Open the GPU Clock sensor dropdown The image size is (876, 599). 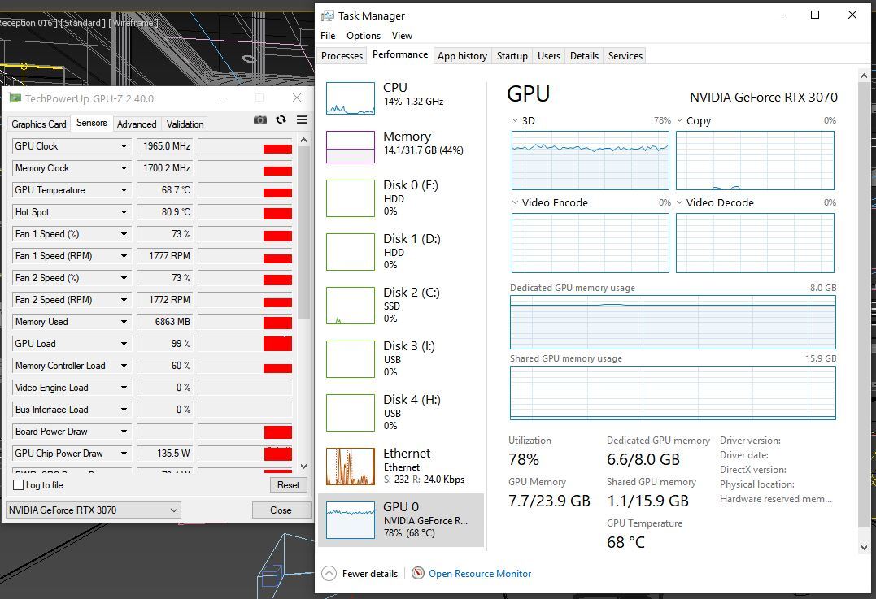click(124, 146)
